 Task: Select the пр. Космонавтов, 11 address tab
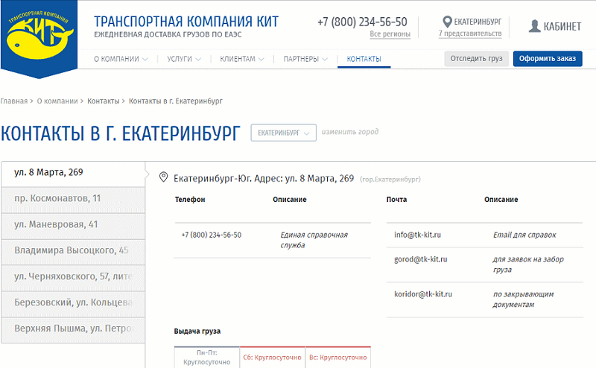73,198
